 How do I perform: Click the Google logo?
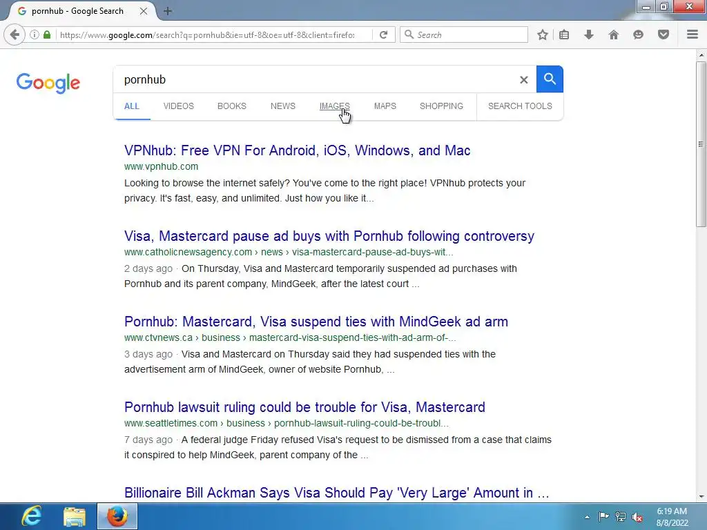pos(48,83)
